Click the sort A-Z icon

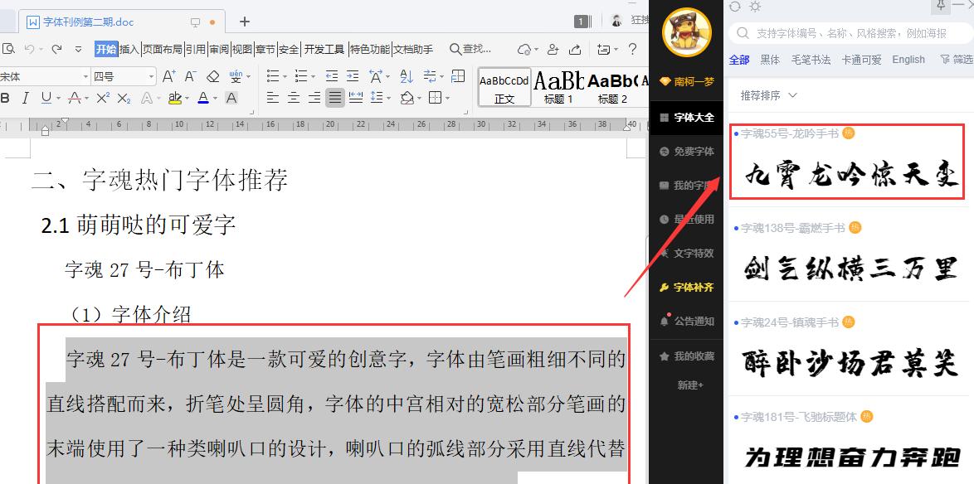pos(407,76)
